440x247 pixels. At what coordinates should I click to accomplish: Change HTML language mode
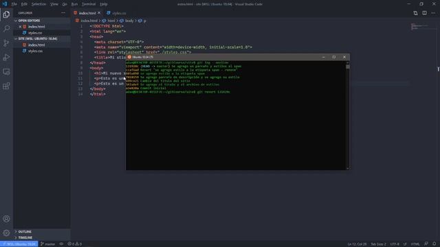[x=415, y=244]
